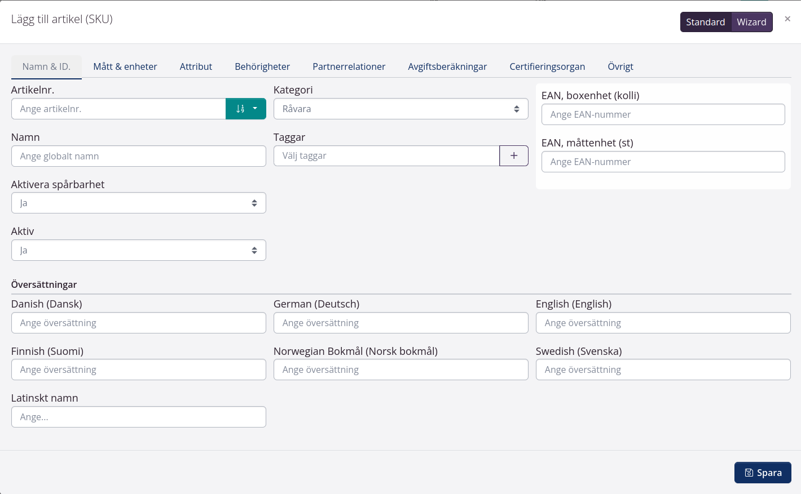This screenshot has height=494, width=801.
Task: Select the Avgiftsberäkningar tab
Action: (x=447, y=66)
